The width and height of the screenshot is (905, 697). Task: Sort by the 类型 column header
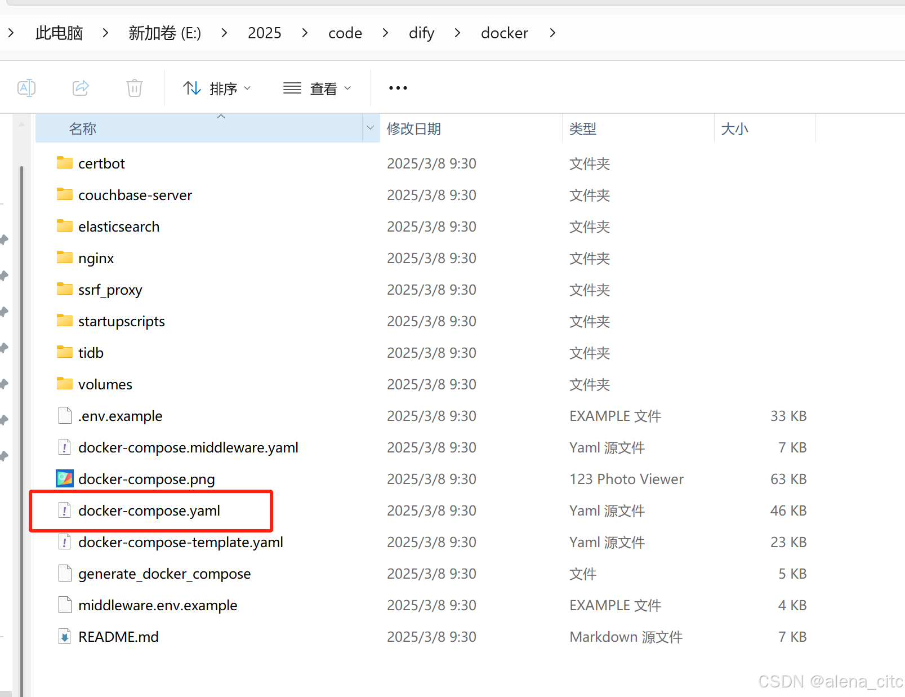click(639, 128)
